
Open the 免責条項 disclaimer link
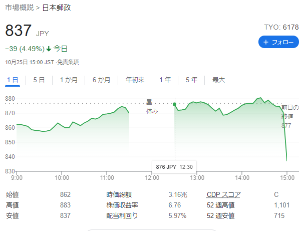tap(68, 62)
